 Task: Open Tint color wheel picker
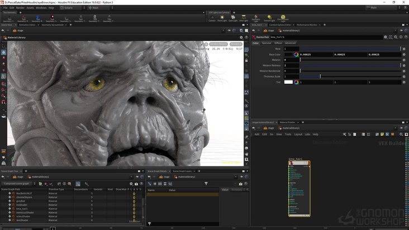296,82
